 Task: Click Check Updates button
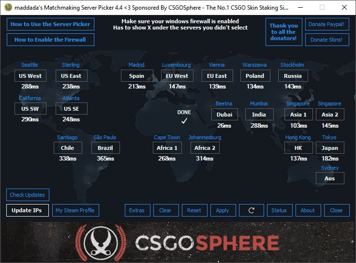click(x=28, y=195)
